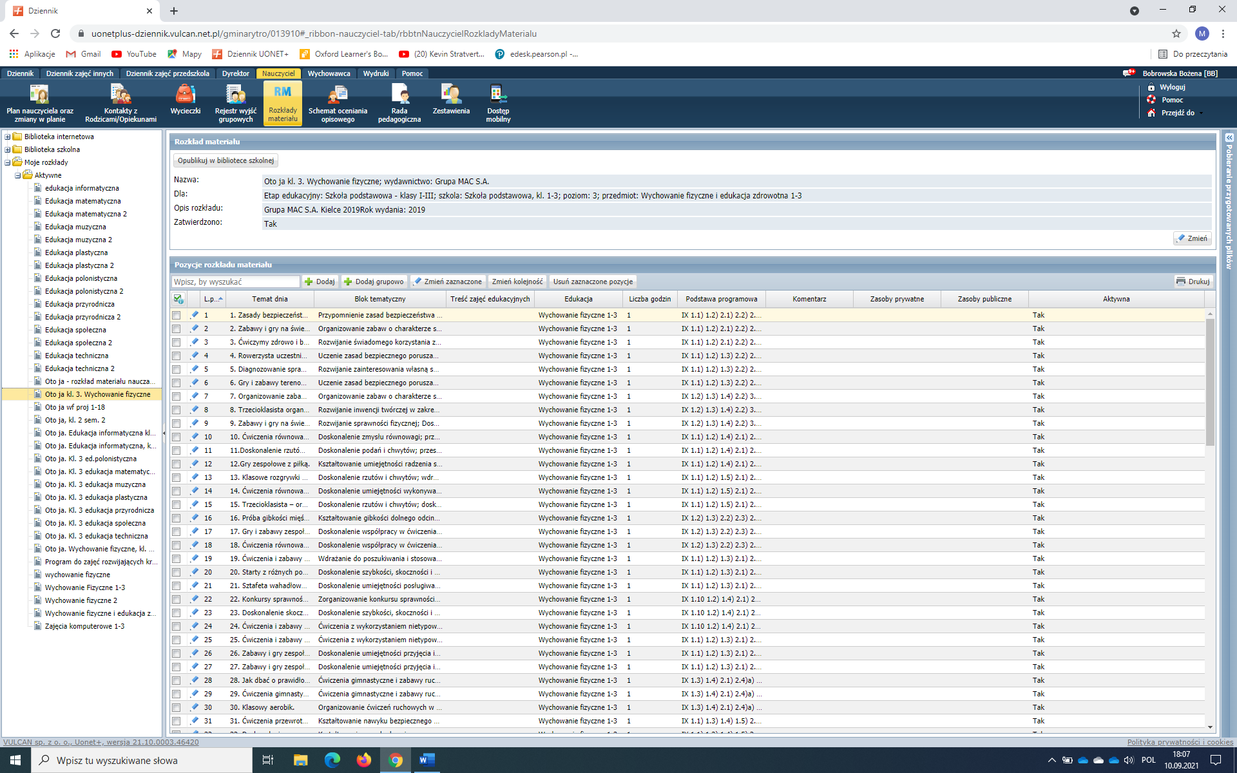Image resolution: width=1237 pixels, height=773 pixels.
Task: Click the edit pencil icon in row 1
Action: point(194,315)
